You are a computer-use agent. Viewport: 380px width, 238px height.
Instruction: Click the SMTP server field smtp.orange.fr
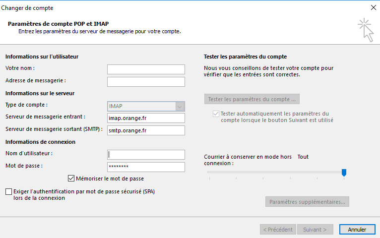(146, 130)
